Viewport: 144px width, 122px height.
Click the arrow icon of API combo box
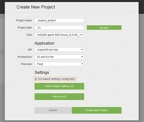coord(82,50)
